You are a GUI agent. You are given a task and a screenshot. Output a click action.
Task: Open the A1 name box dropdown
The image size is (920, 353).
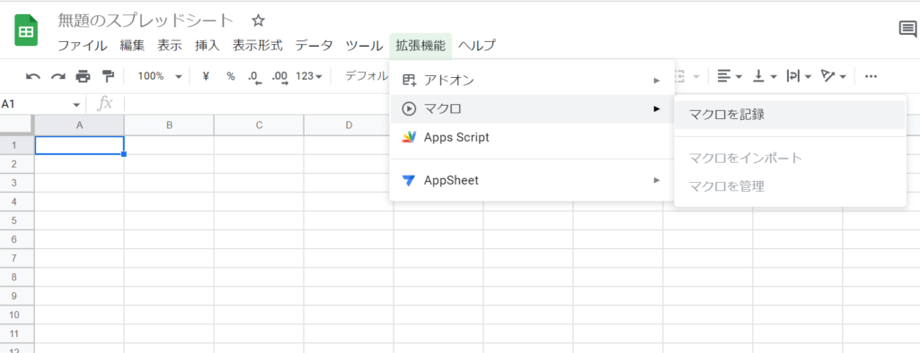(76, 105)
